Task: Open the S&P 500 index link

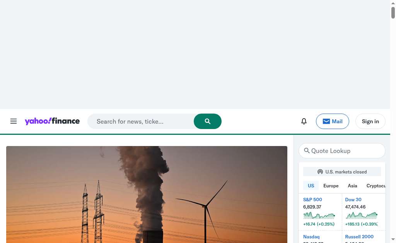Action: (x=312, y=200)
